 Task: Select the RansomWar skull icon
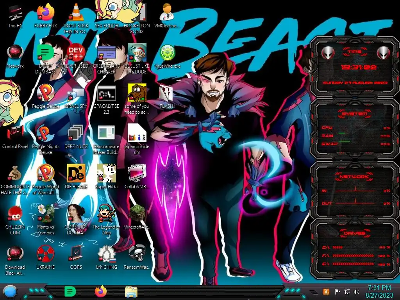pos(137,254)
